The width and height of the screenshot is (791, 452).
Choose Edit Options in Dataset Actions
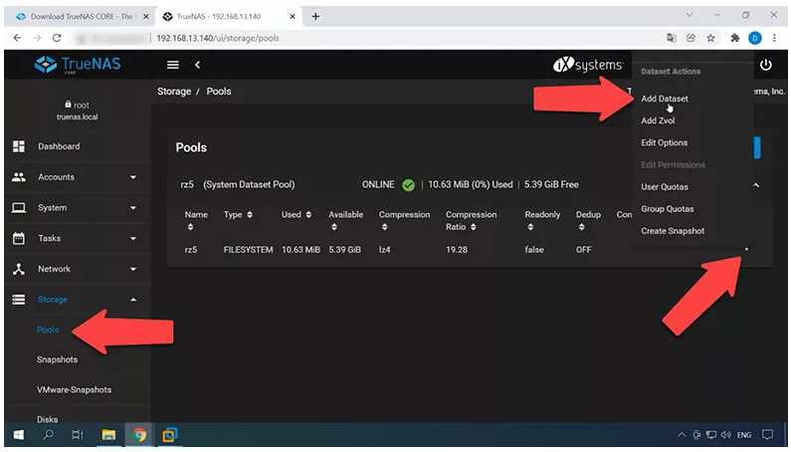(x=664, y=143)
